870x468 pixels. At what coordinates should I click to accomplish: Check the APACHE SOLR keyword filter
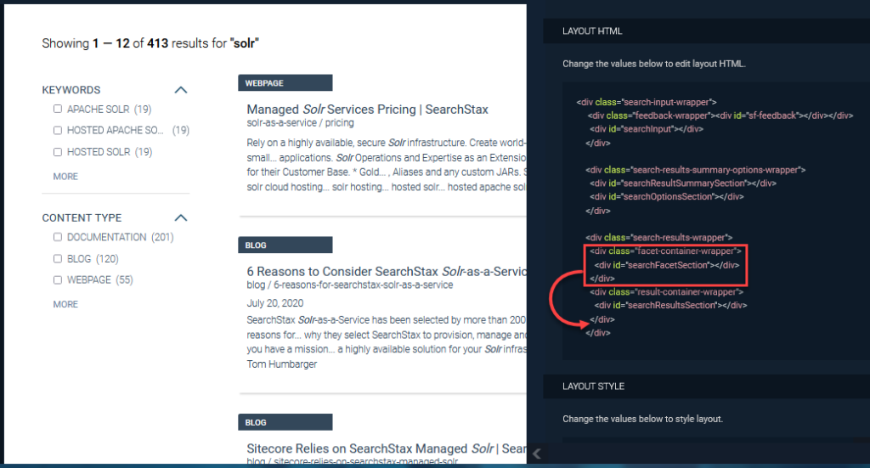coord(58,109)
